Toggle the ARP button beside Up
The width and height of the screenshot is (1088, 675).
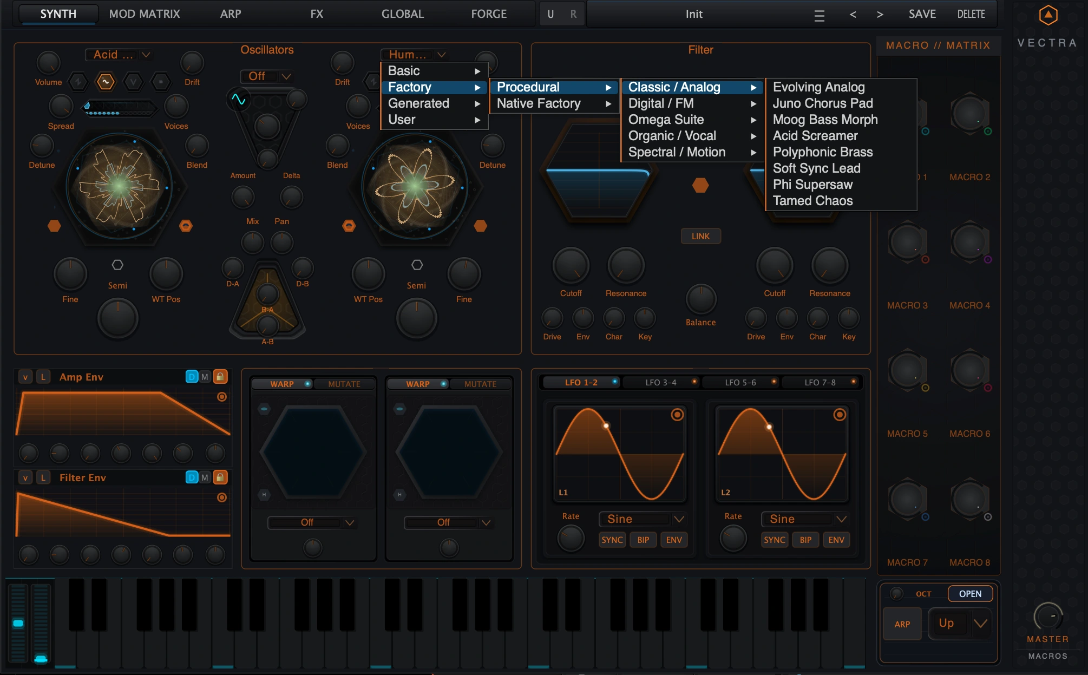point(902,624)
